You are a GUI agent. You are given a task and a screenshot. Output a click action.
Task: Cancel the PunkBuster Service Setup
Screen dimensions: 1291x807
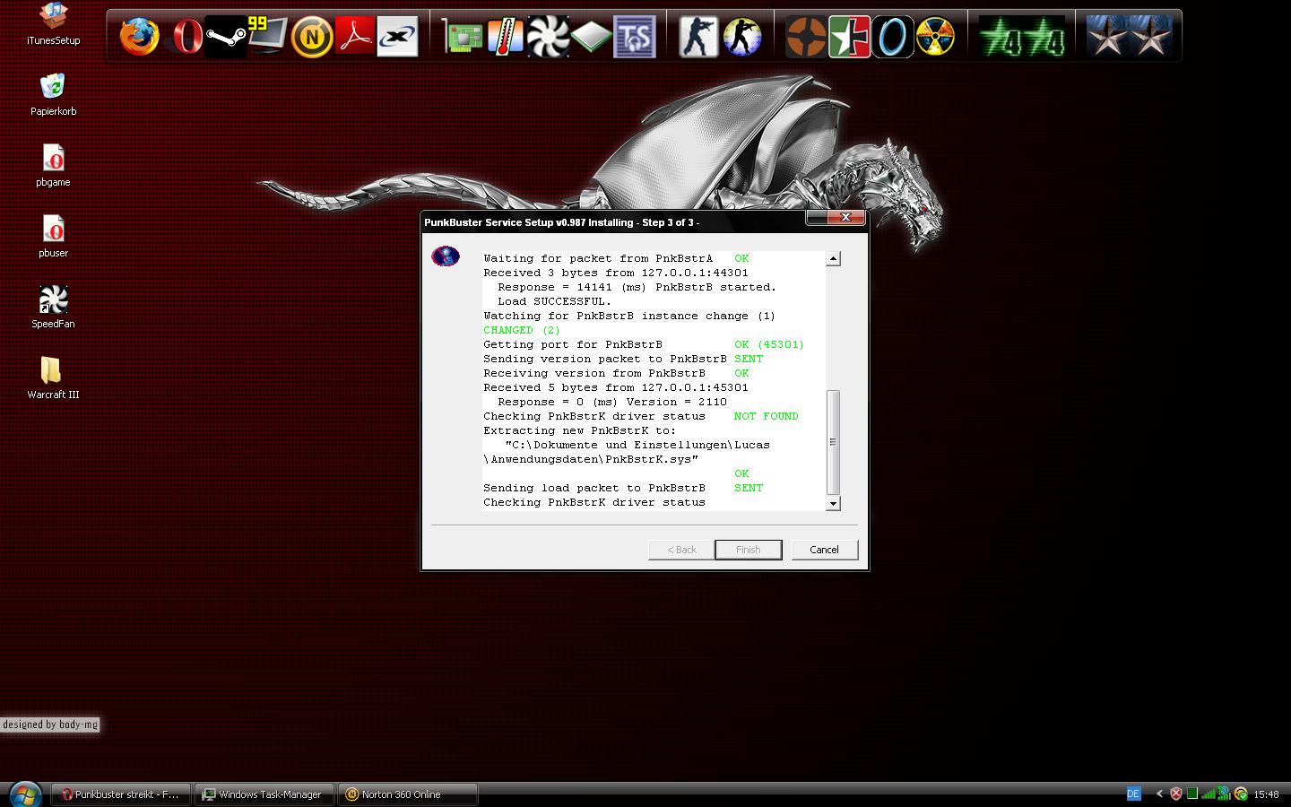click(x=824, y=550)
